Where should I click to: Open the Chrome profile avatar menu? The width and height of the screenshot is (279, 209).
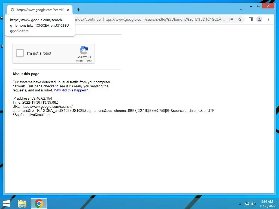259,19
